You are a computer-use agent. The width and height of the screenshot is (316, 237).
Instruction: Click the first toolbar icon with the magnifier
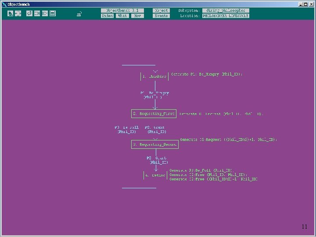click(x=10, y=14)
